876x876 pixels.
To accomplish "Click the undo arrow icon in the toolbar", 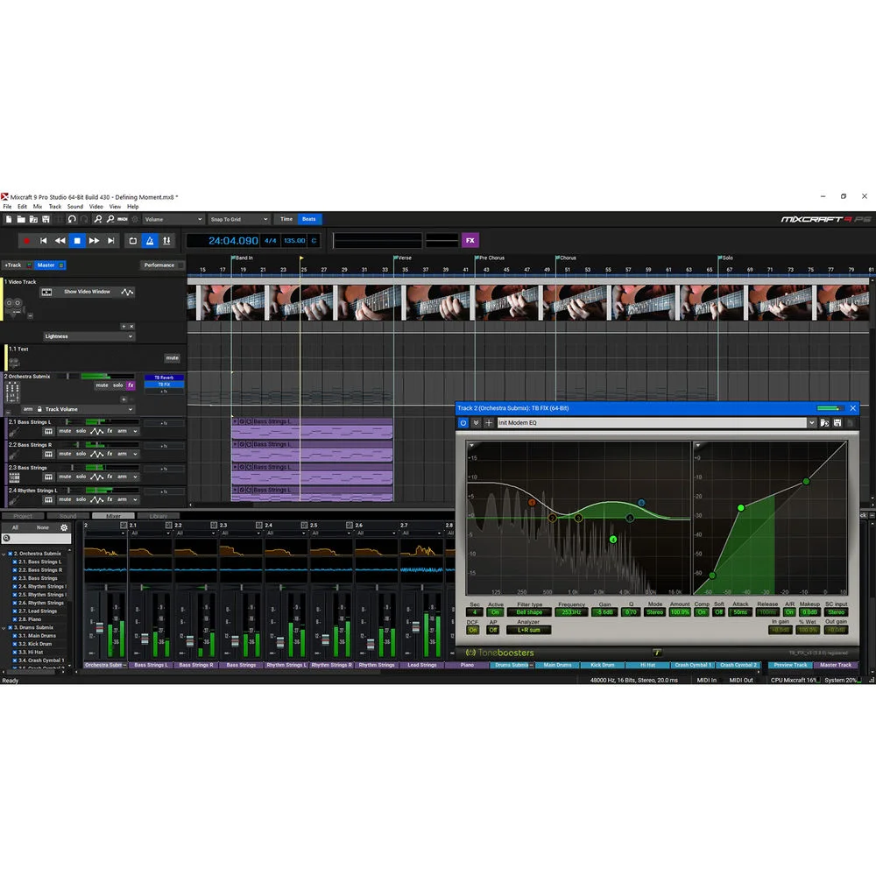I will [x=72, y=219].
